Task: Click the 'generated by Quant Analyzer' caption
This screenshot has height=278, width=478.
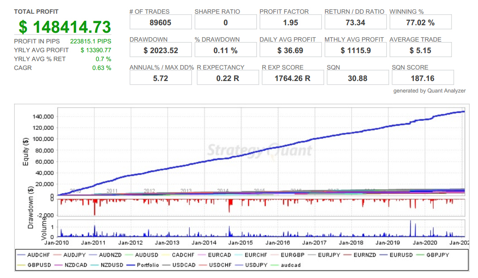Action: (429, 91)
